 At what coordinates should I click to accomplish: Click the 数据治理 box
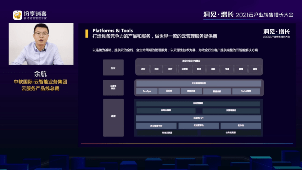191,91
